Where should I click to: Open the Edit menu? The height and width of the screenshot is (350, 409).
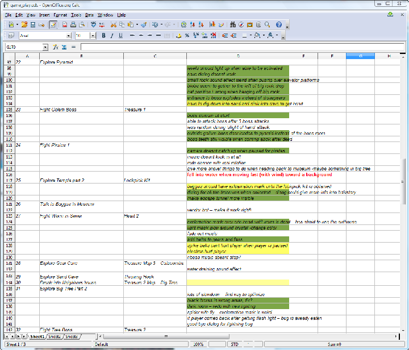point(19,15)
